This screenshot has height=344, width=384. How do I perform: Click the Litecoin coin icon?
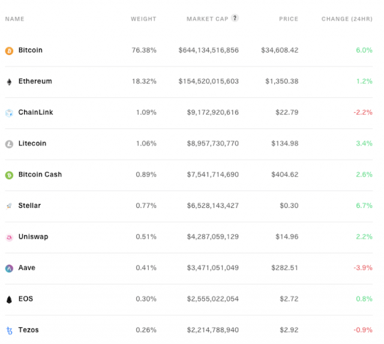pyautogui.click(x=9, y=144)
